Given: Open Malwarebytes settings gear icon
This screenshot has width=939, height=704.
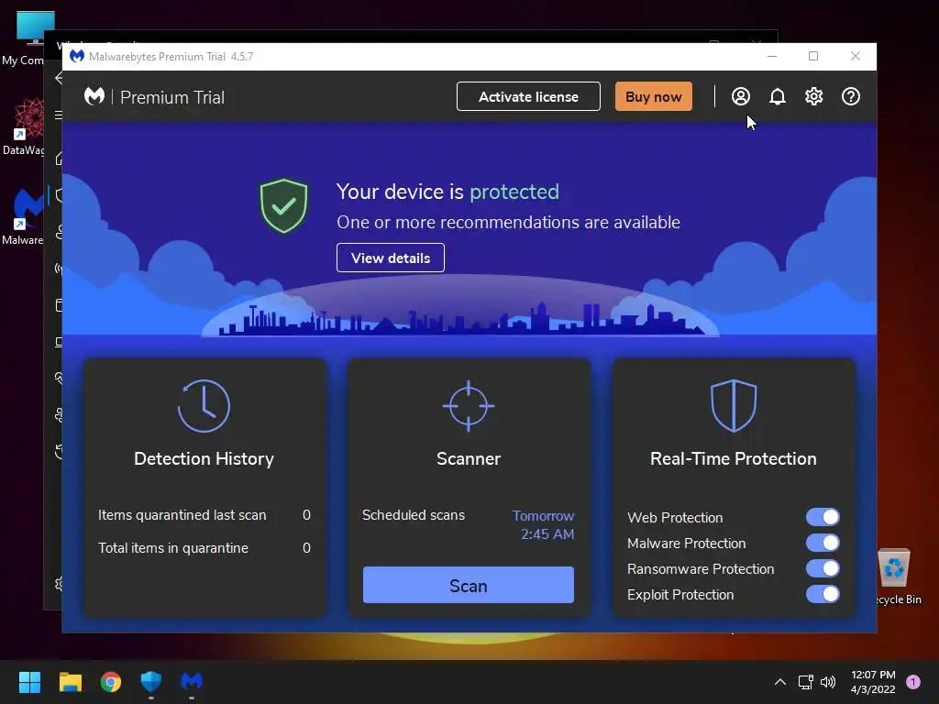Looking at the screenshot, I should click(814, 96).
